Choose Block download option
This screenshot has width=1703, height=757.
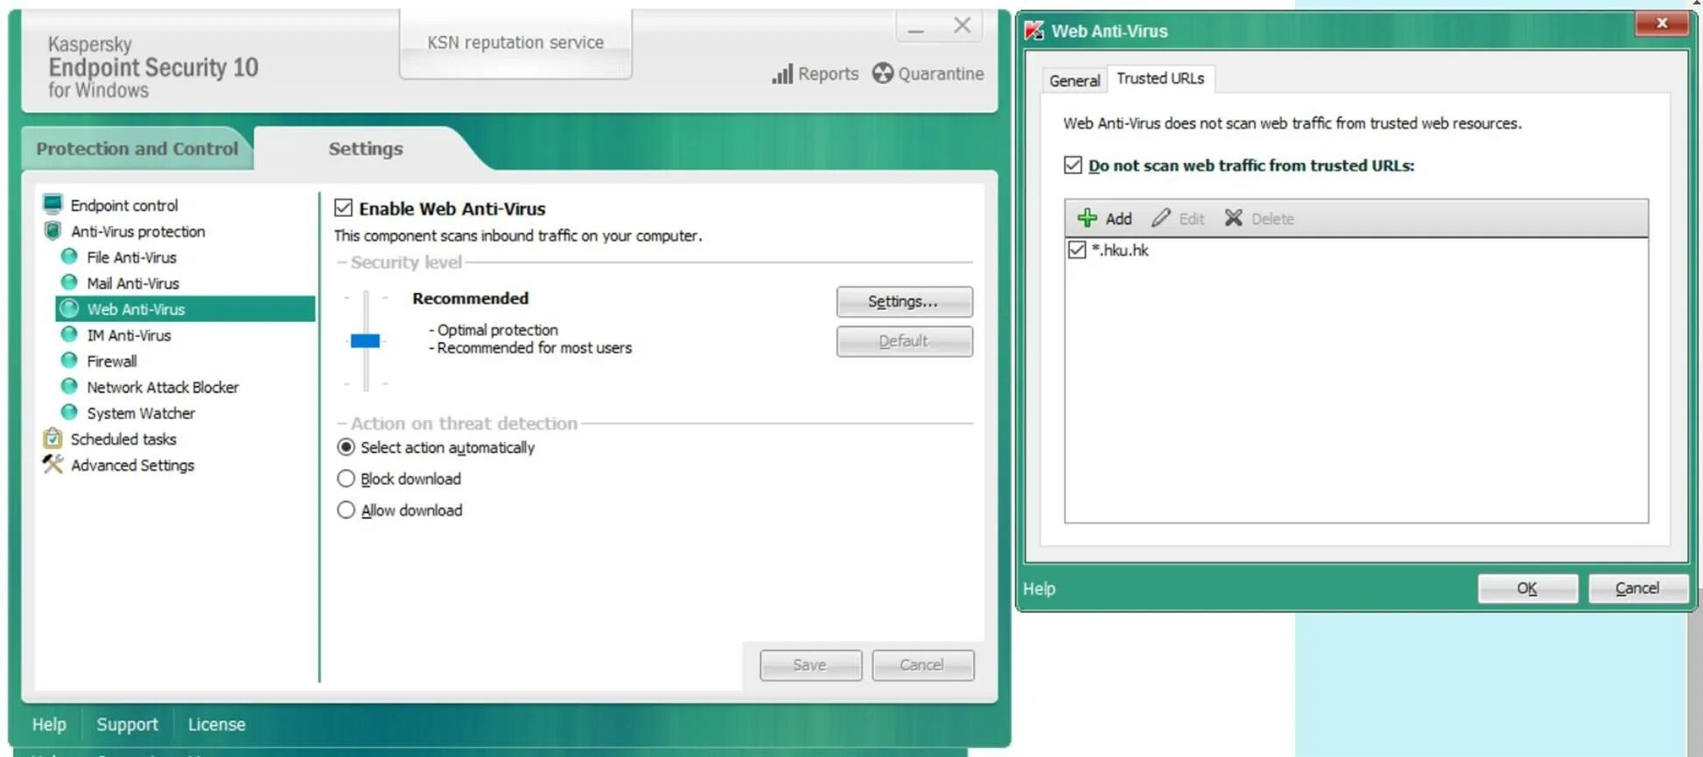[x=346, y=479]
